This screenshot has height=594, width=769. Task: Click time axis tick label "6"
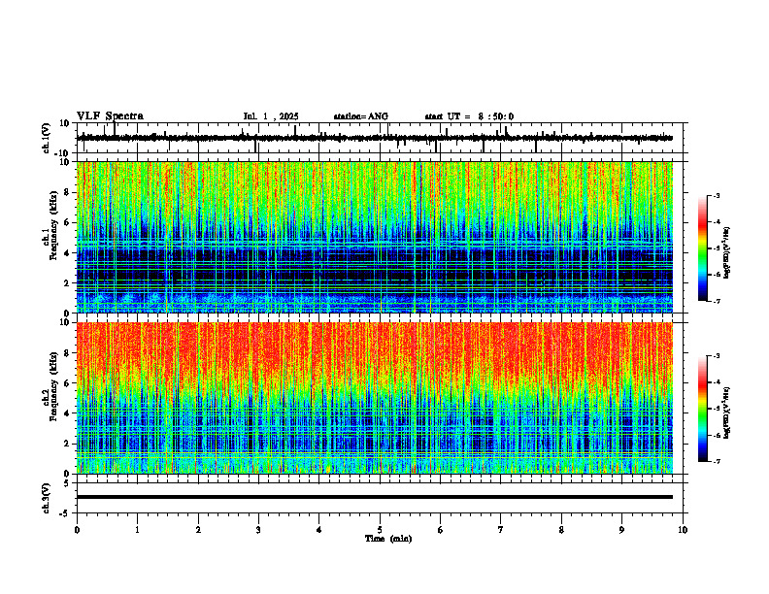tap(441, 530)
